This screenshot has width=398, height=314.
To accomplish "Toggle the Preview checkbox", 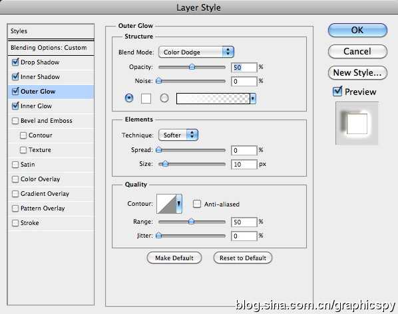I will tap(337, 91).
